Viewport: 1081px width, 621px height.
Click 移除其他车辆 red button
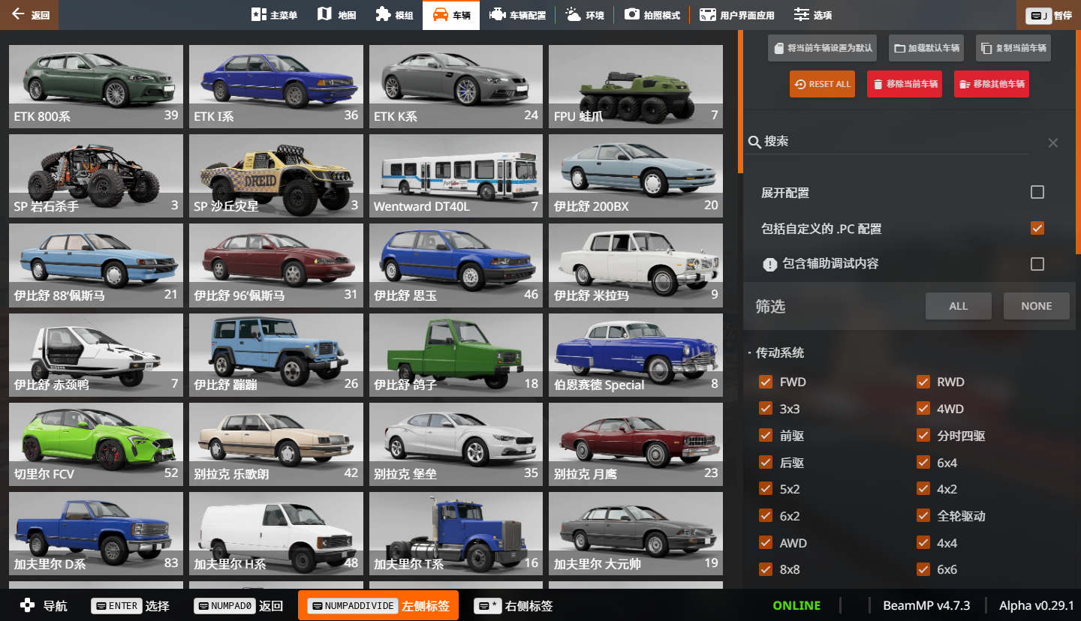992,84
